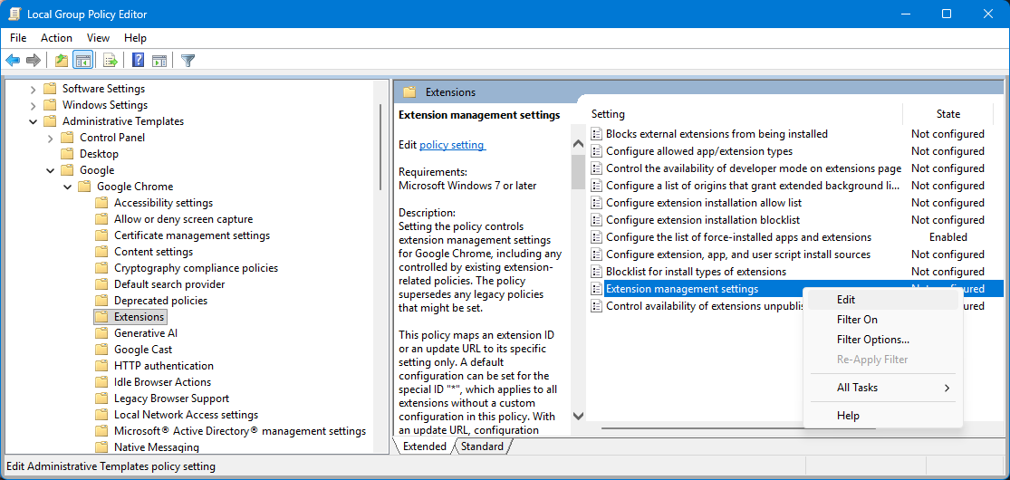Toggle the Show/Hide Action Pane icon
The width and height of the screenshot is (1010, 480).
(159, 61)
